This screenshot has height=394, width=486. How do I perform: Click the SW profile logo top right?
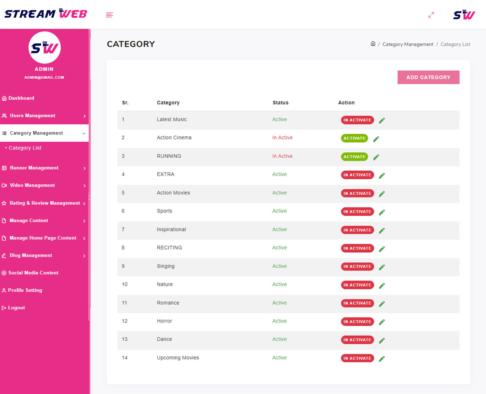click(464, 15)
